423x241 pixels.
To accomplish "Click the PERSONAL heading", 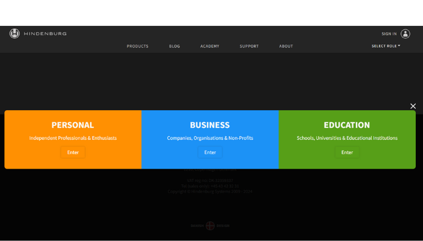I will 73,125.
